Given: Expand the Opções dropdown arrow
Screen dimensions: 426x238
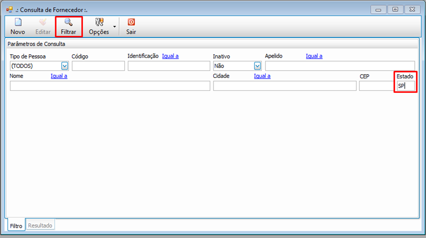Looking at the screenshot, I should (x=114, y=27).
